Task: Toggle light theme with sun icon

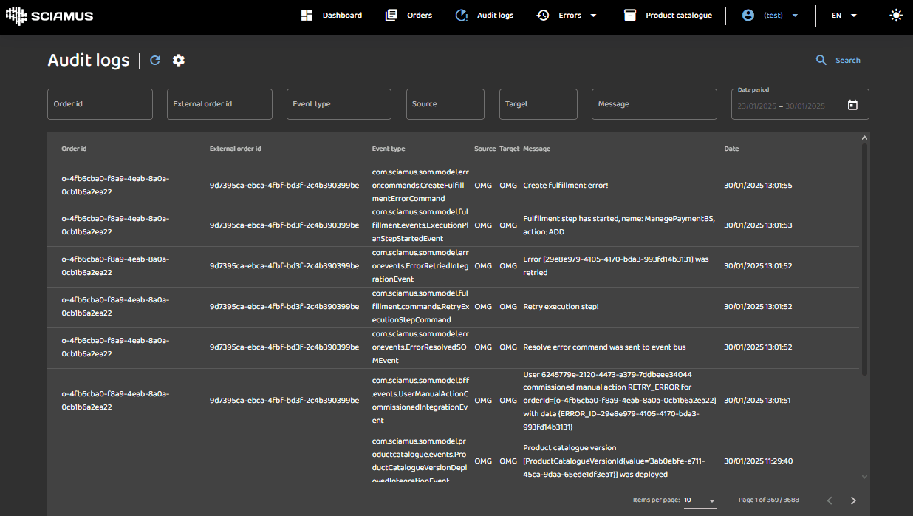Action: pos(896,16)
